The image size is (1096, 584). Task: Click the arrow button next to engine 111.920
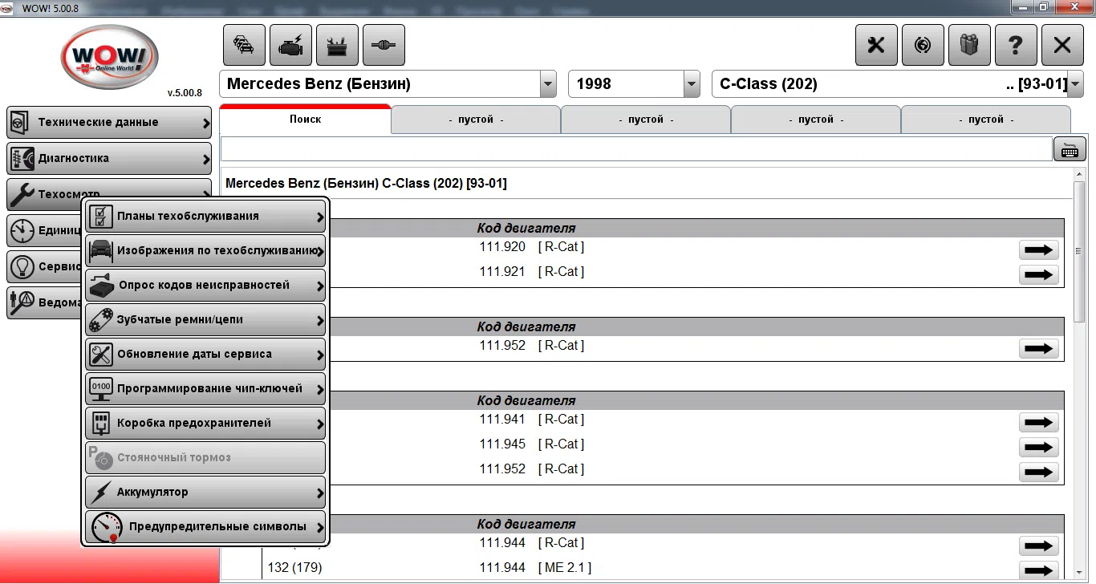point(1038,249)
